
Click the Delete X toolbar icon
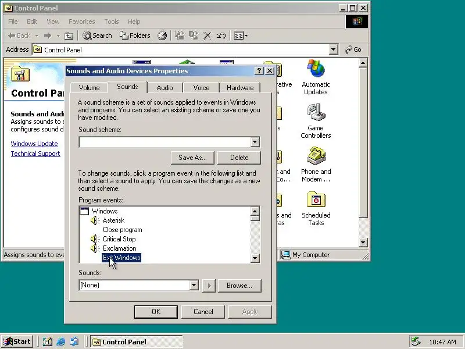coord(207,35)
